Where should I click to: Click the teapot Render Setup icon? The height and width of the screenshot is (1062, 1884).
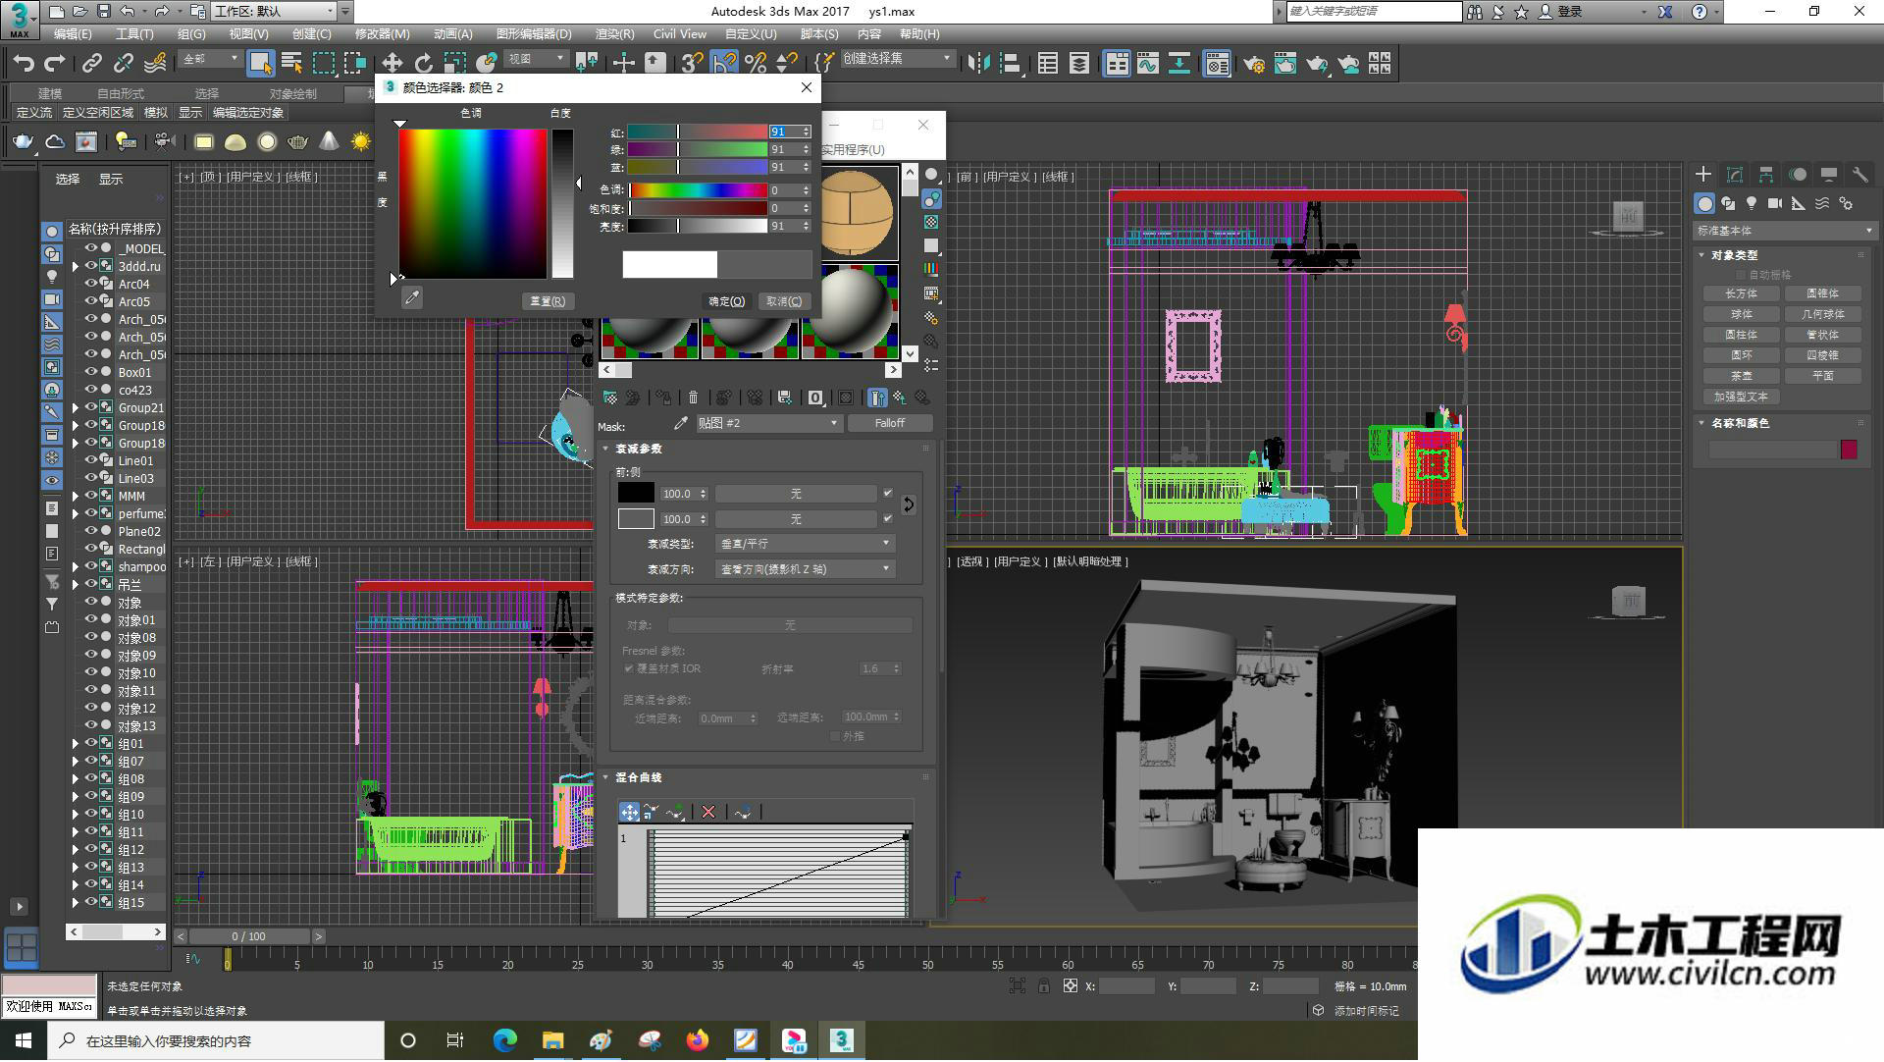pyautogui.click(x=1253, y=64)
